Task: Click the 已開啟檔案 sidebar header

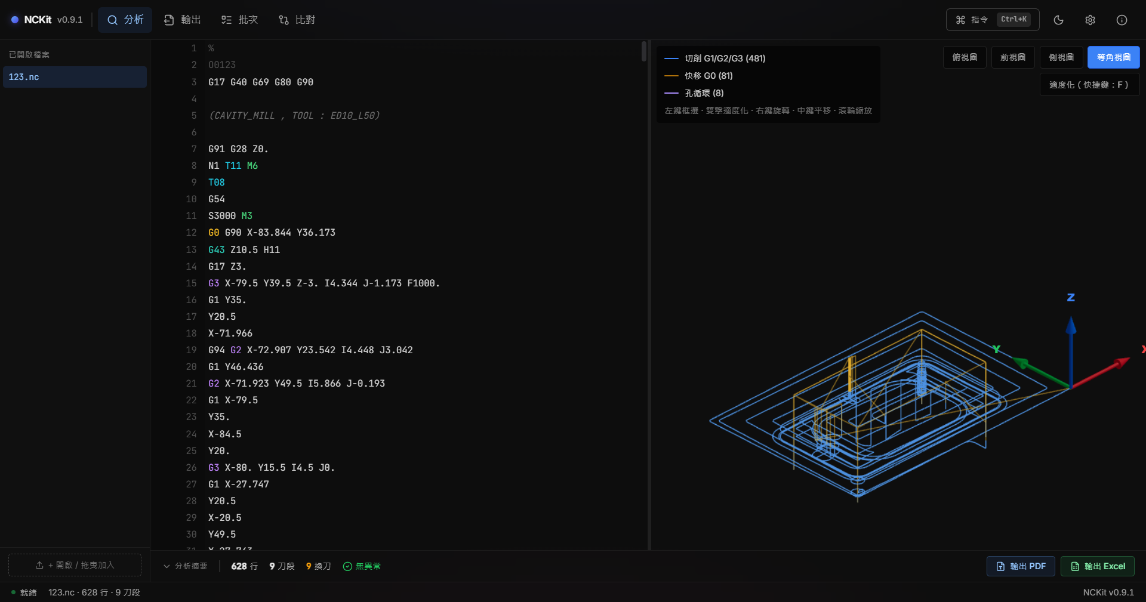Action: [x=29, y=54]
